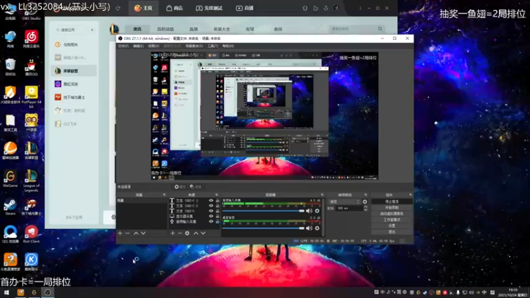The image size is (530, 298).
Task: Open WeGame desktop icon
Action: 10,178
